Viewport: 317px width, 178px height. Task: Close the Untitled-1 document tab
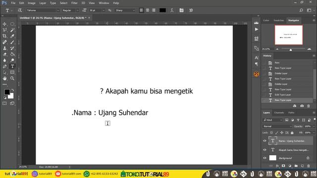89,18
